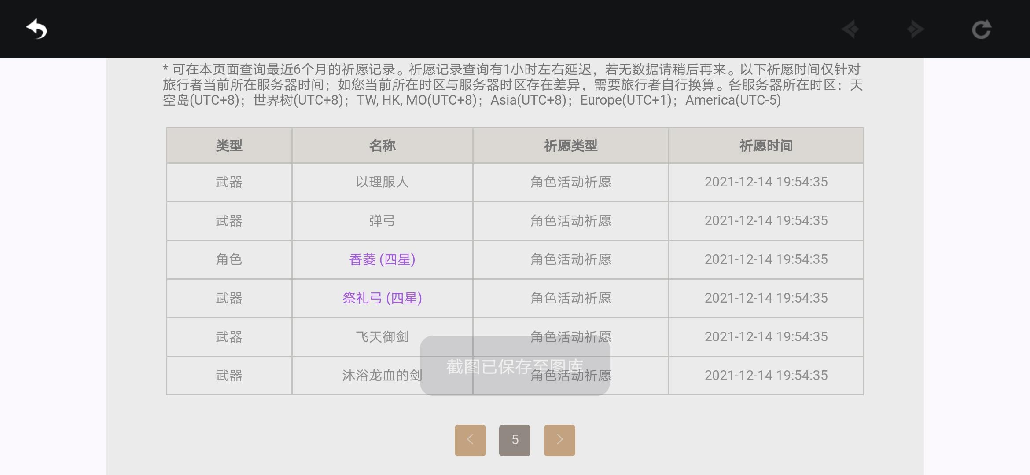Click 以理服人 weapon name

382,182
